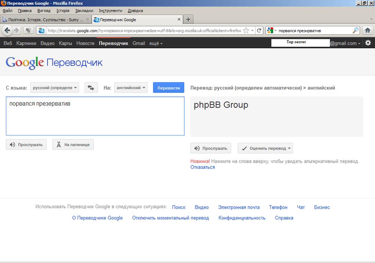Click the translated text phpBB Group
375x263 pixels.
point(221,105)
